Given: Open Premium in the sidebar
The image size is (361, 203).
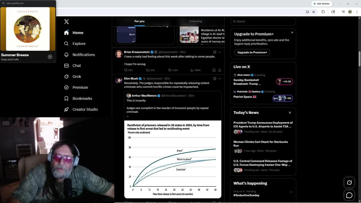Looking at the screenshot, I should click(76, 87).
